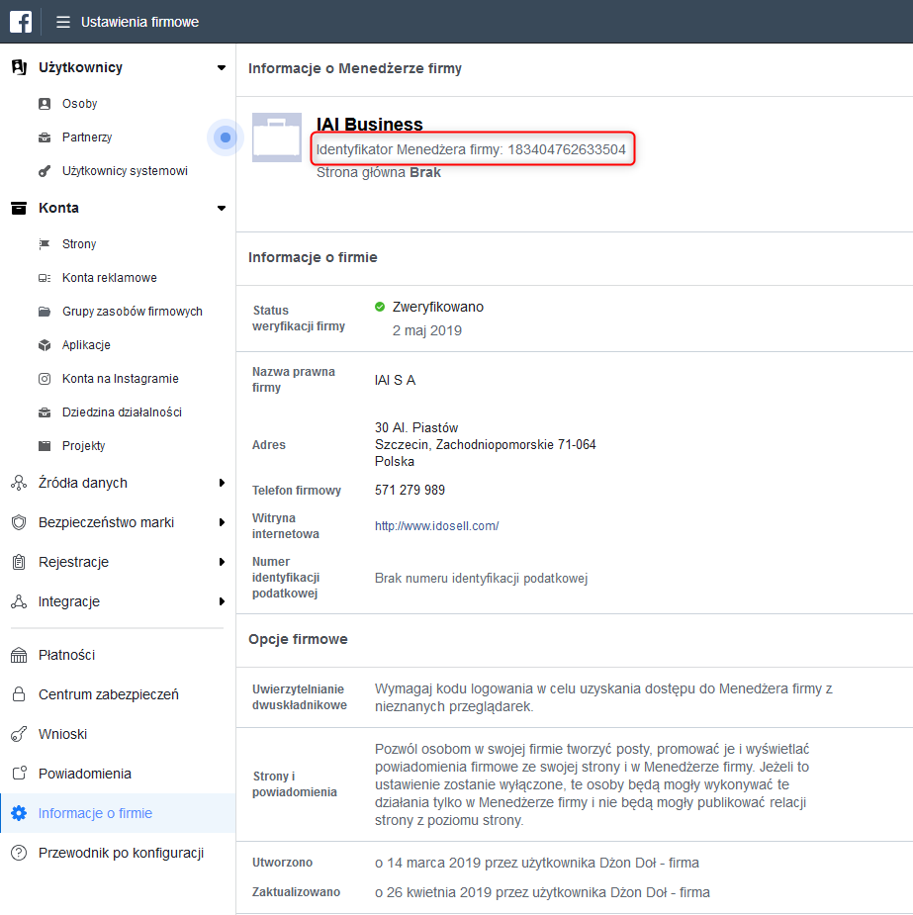This screenshot has width=913, height=915.
Task: Expand the Bezpieczeństwo marki arrow
Action: (x=222, y=522)
